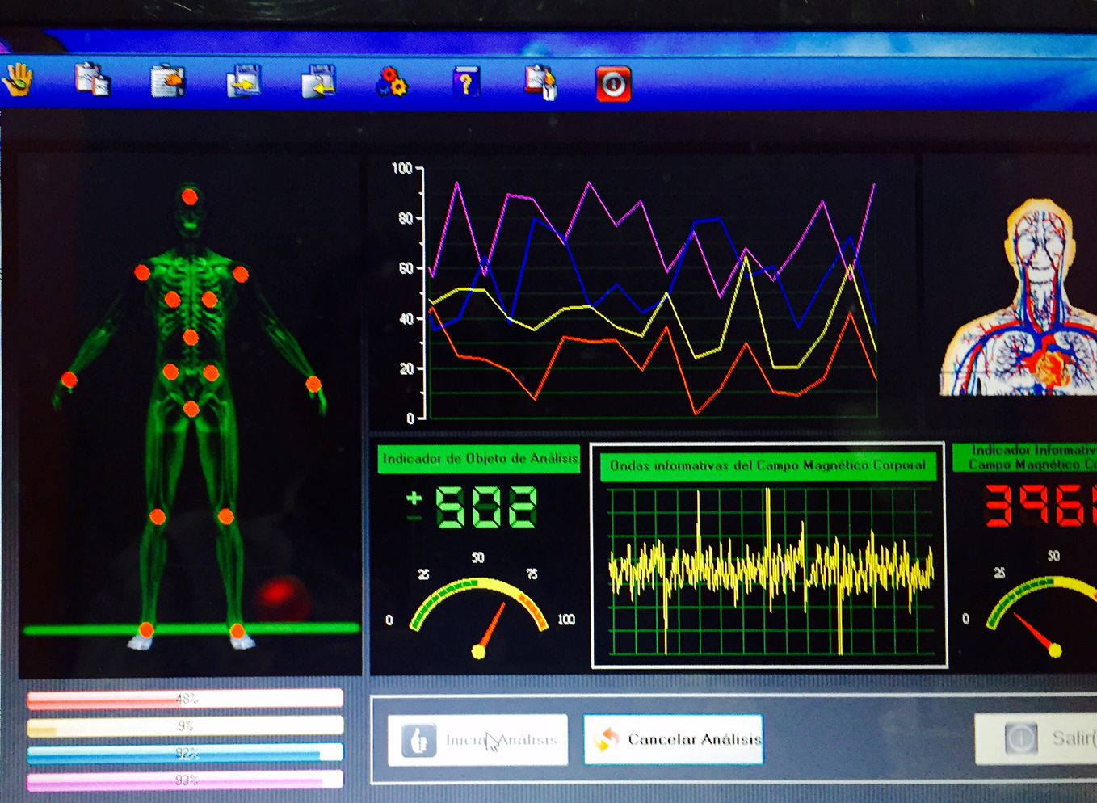Click the clipboard with paintbrush toolbar icon

[540, 82]
